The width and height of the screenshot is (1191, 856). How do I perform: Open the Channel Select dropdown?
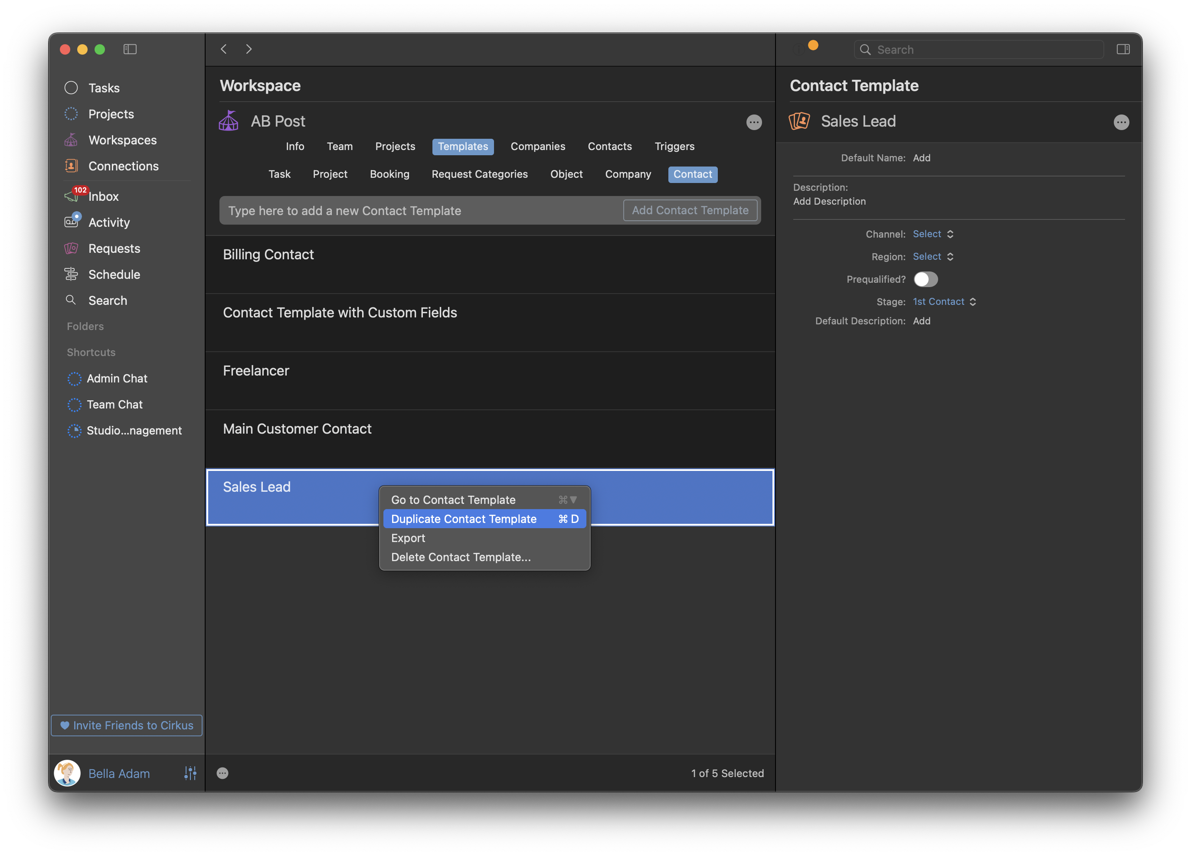(x=933, y=234)
